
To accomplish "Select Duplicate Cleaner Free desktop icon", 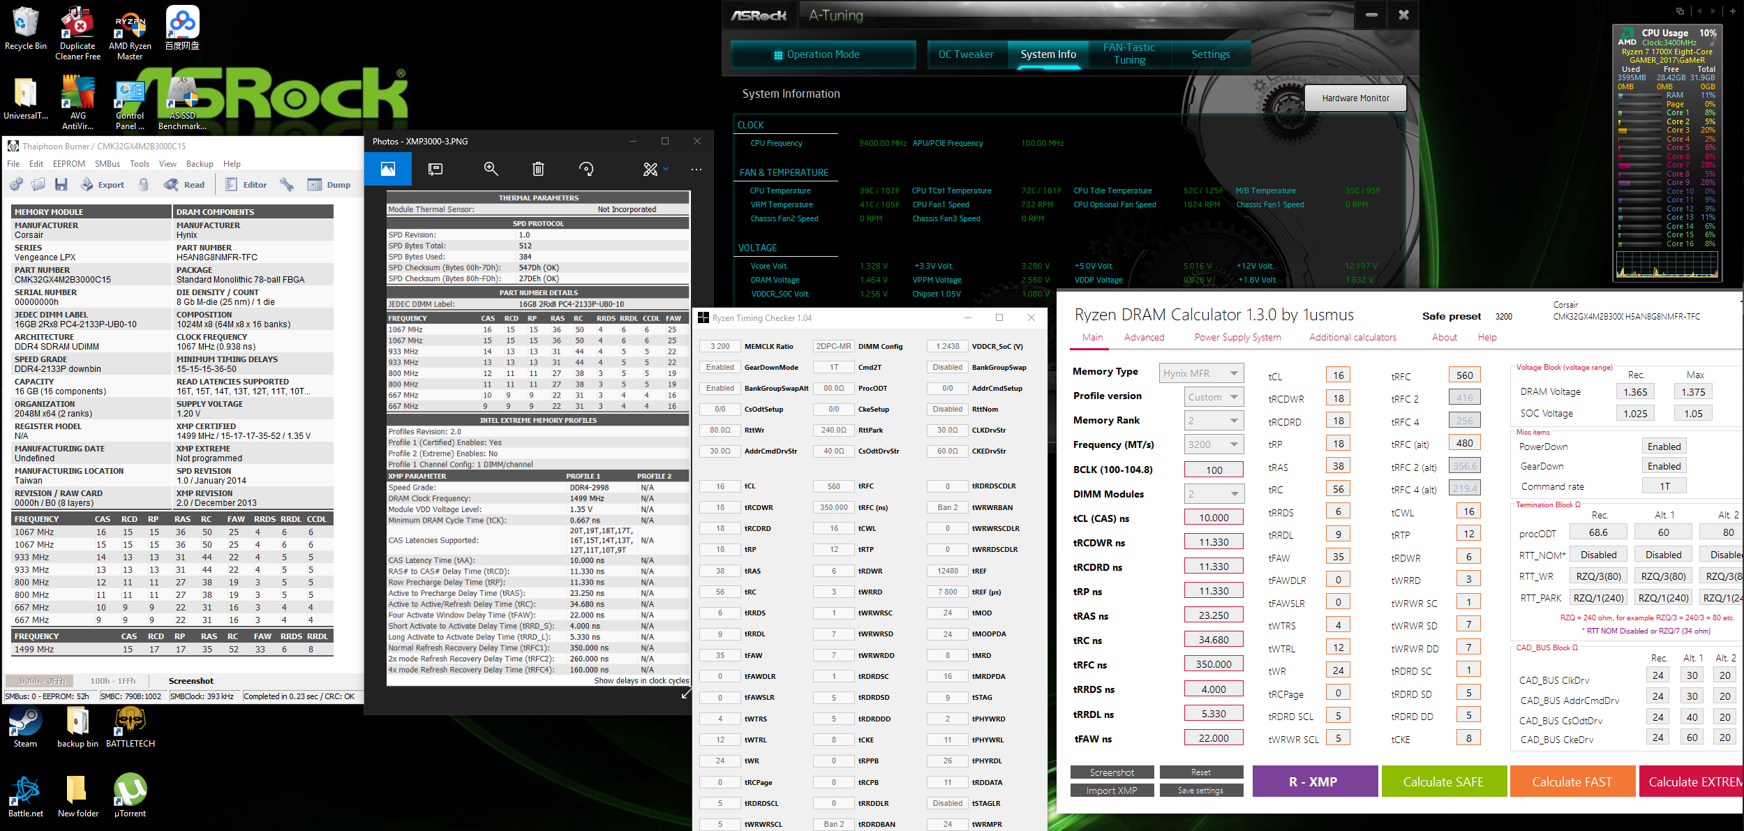I will pos(77,32).
